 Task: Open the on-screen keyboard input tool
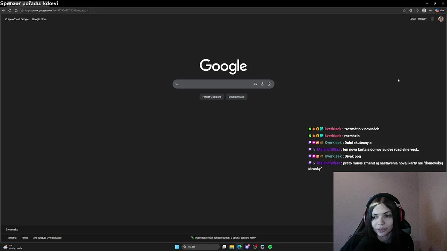point(255,84)
